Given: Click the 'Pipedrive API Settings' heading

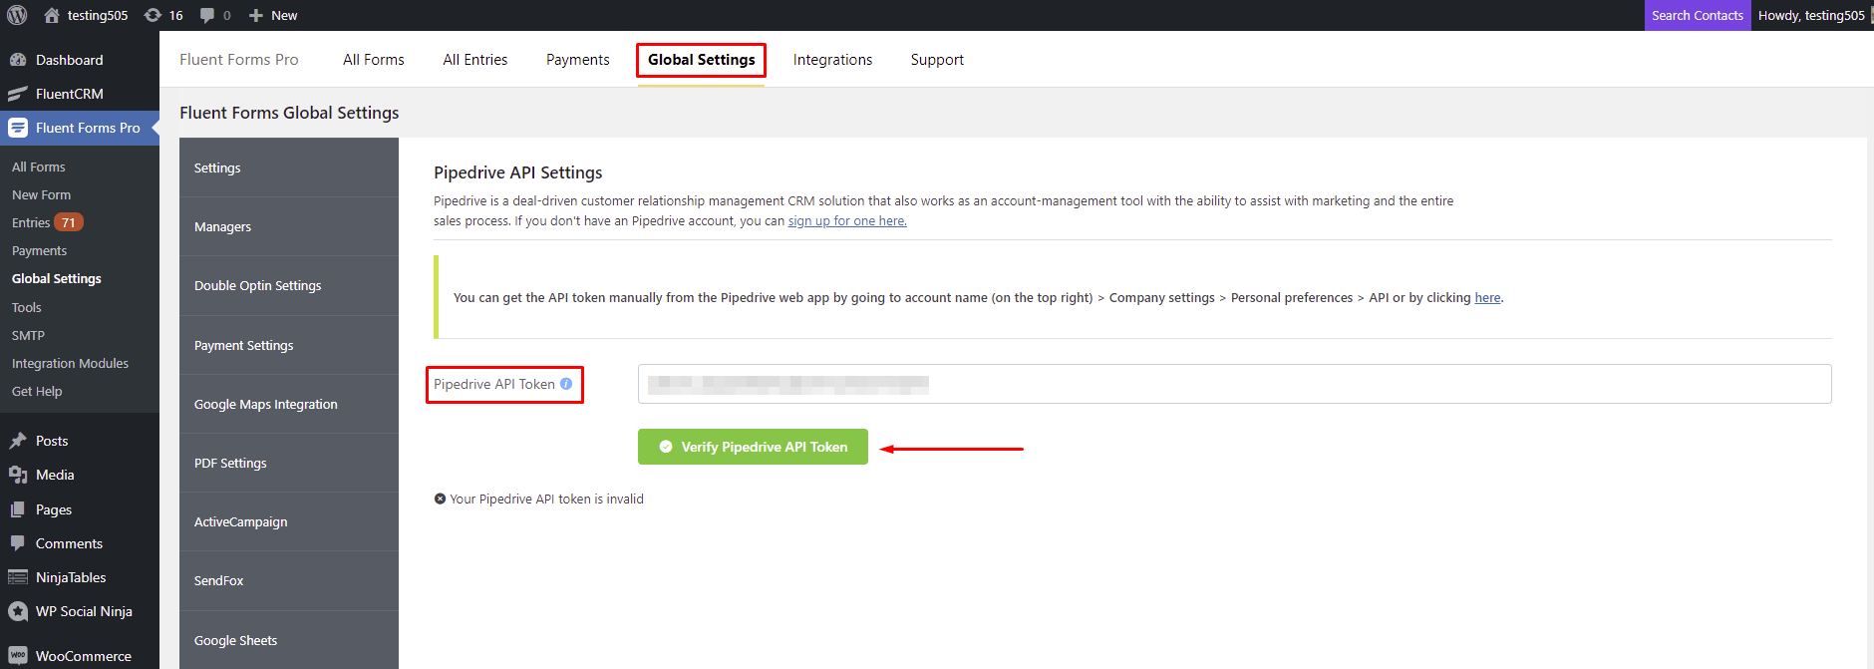Looking at the screenshot, I should coord(518,172).
